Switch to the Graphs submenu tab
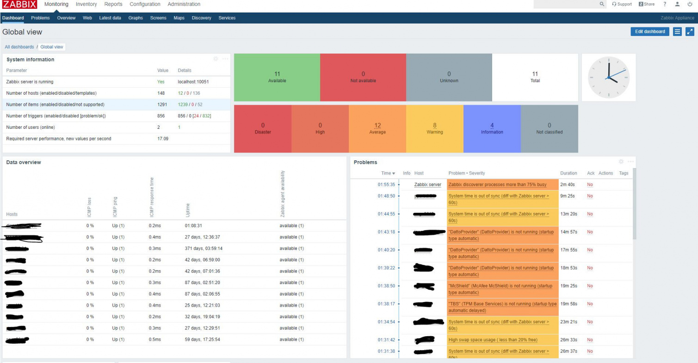Image resolution: width=698 pixels, height=363 pixels. pyautogui.click(x=136, y=18)
